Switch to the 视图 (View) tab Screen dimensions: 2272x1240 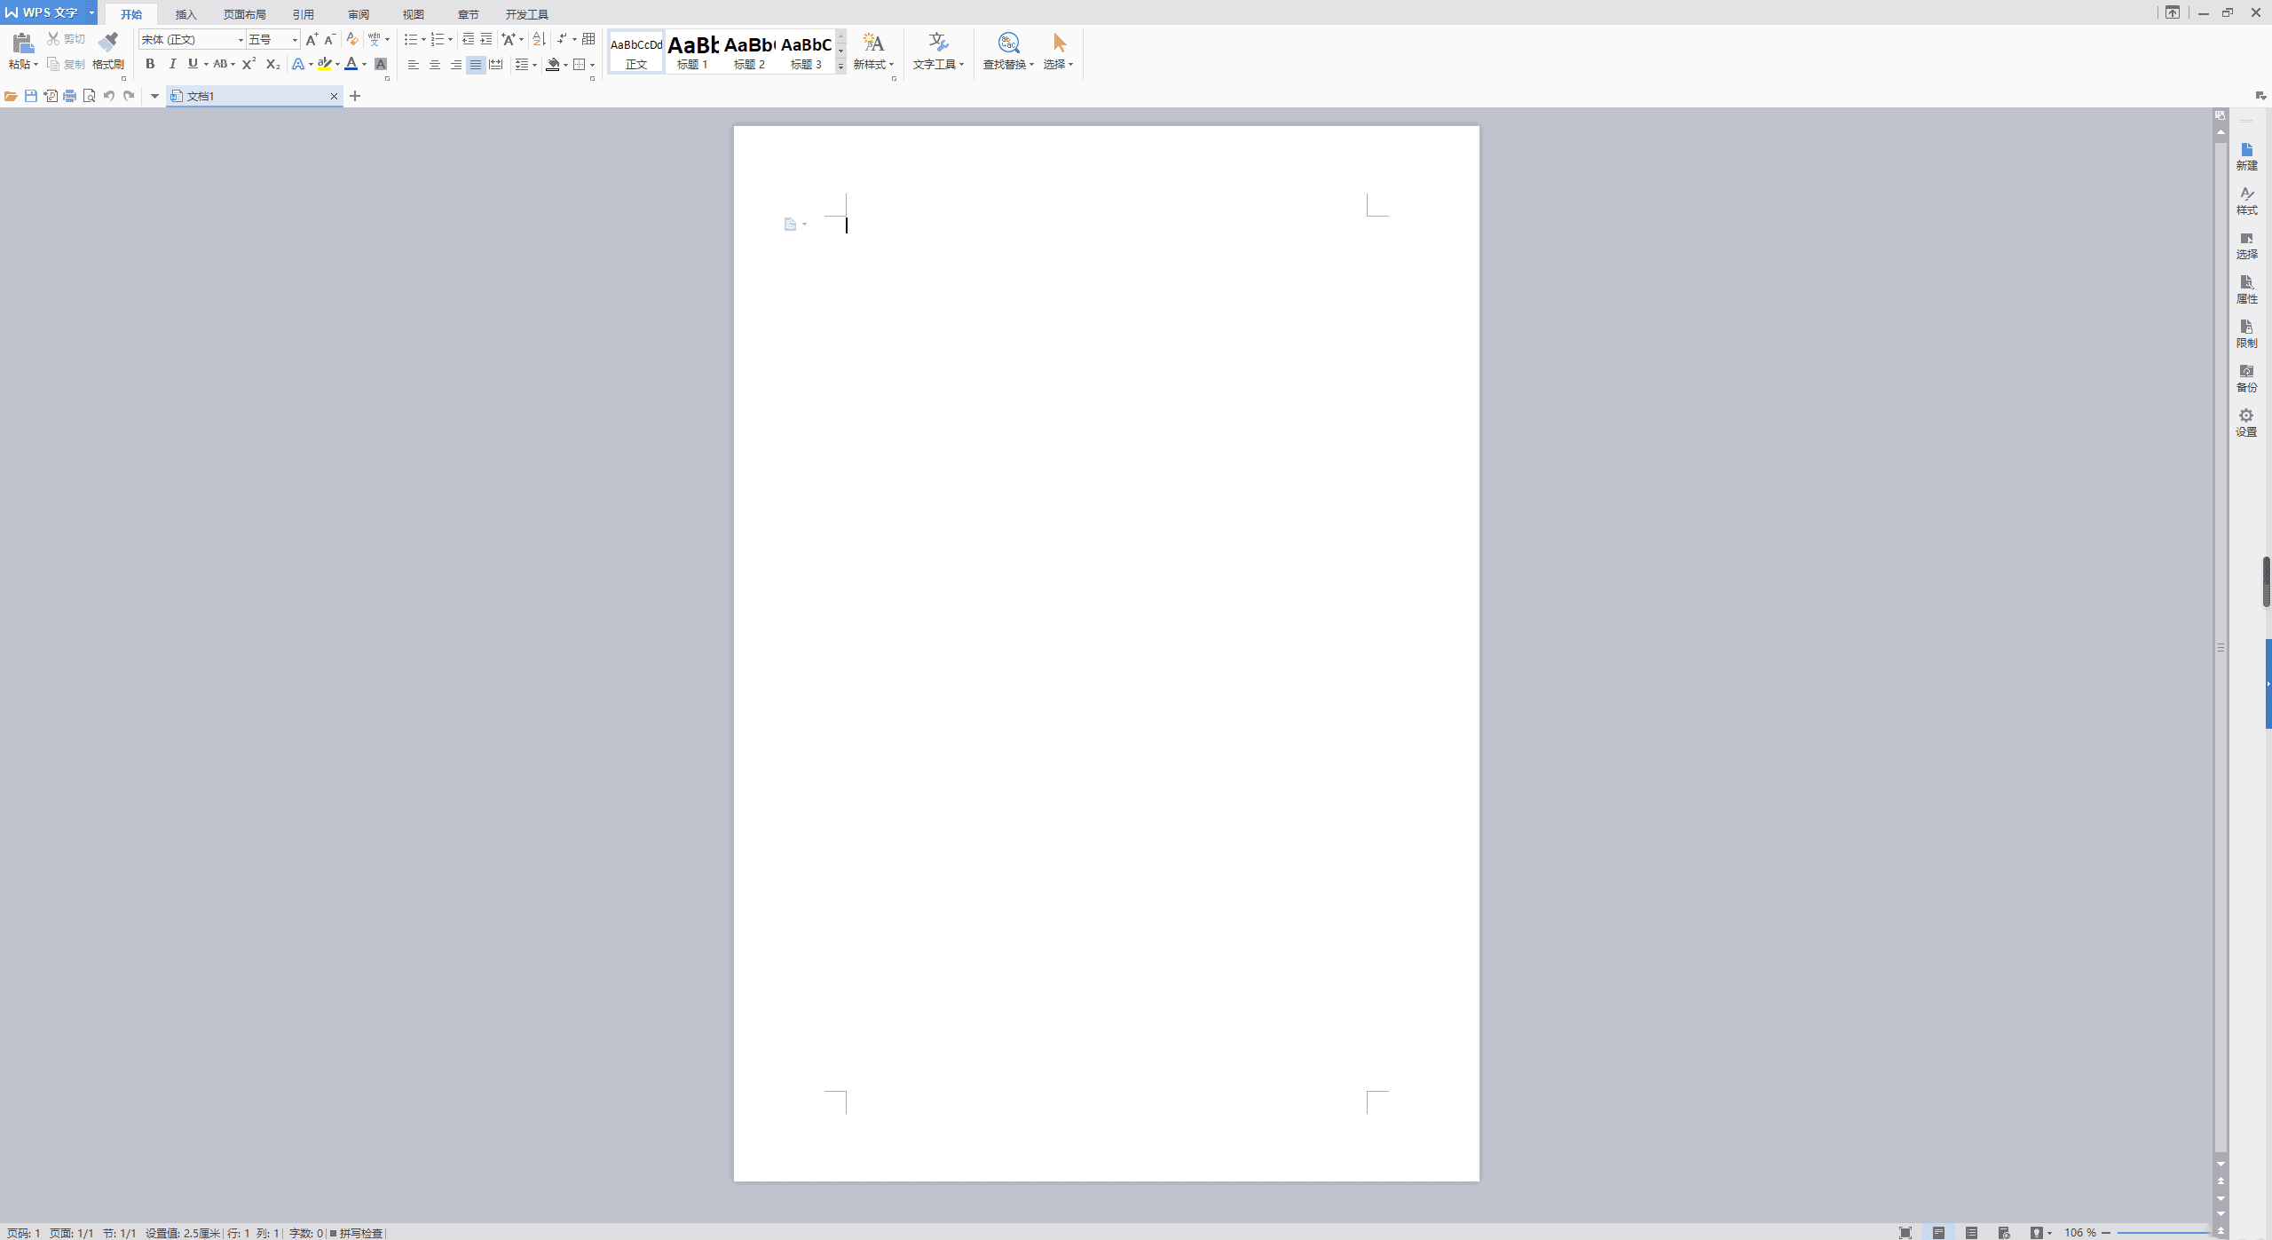pos(413,14)
